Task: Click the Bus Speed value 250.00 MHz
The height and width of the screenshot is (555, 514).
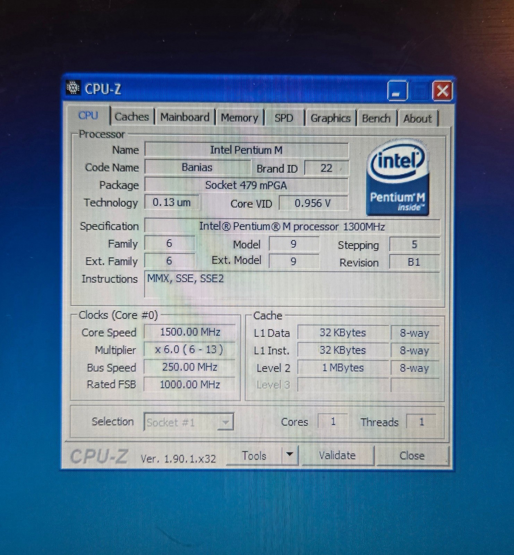Action: tap(190, 367)
